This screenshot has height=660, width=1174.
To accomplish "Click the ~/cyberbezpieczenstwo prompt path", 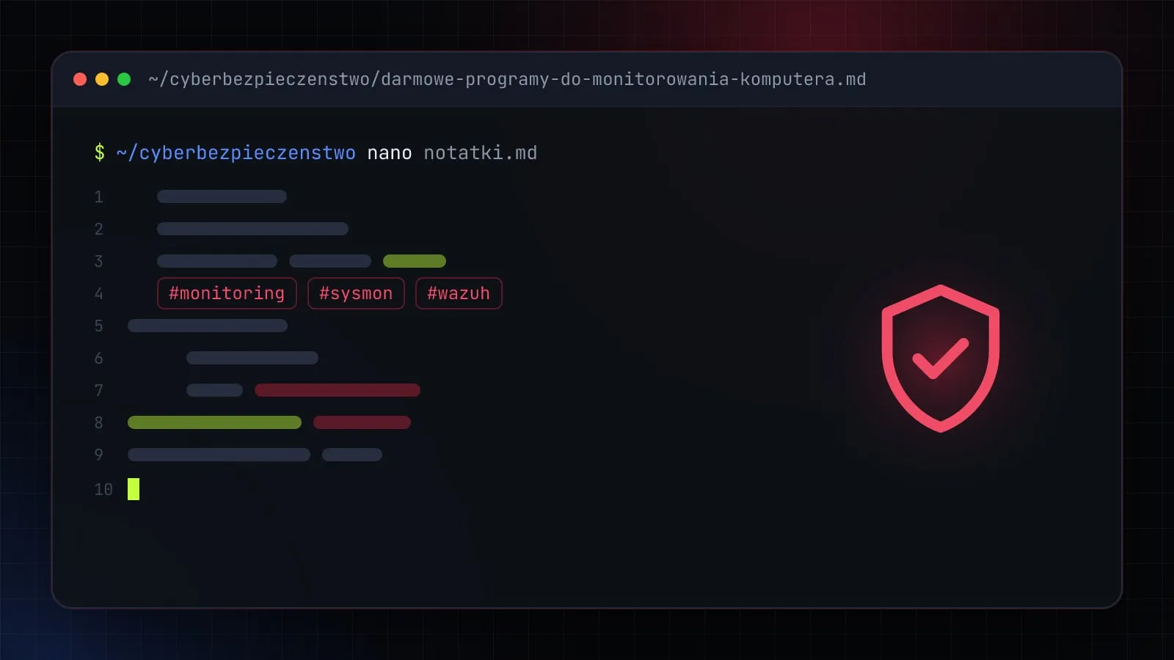I will point(236,153).
